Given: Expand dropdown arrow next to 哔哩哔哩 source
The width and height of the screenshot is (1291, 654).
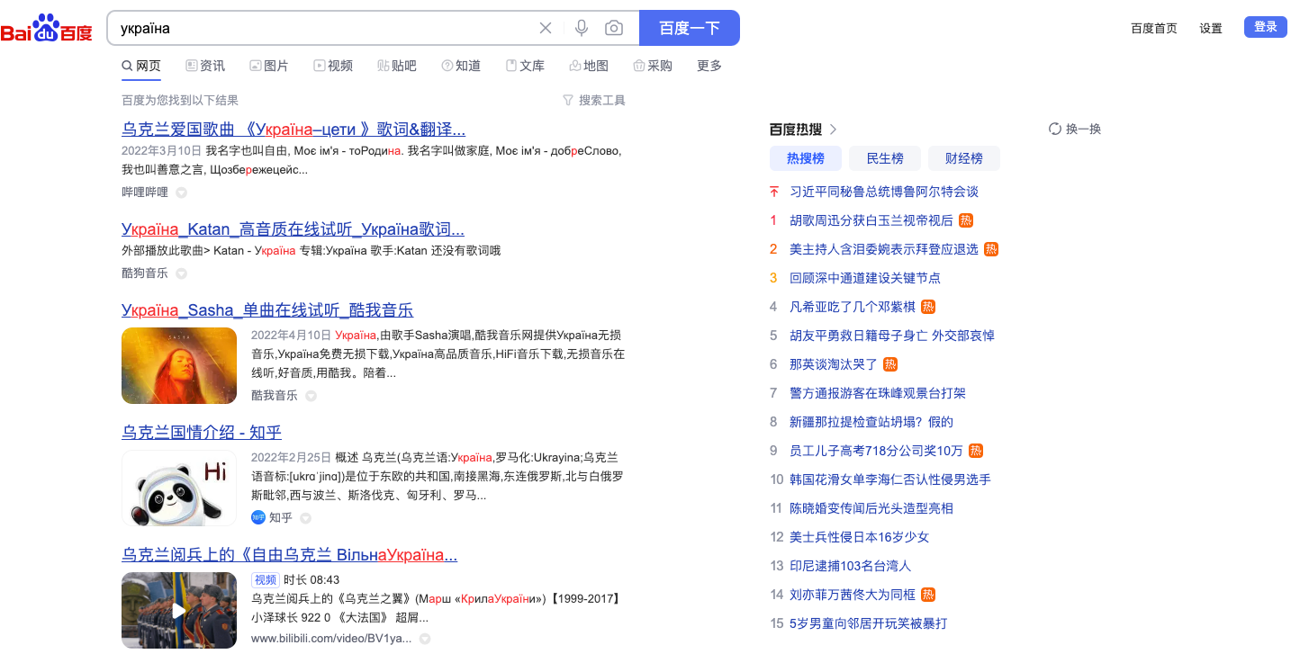Looking at the screenshot, I should 181,193.
